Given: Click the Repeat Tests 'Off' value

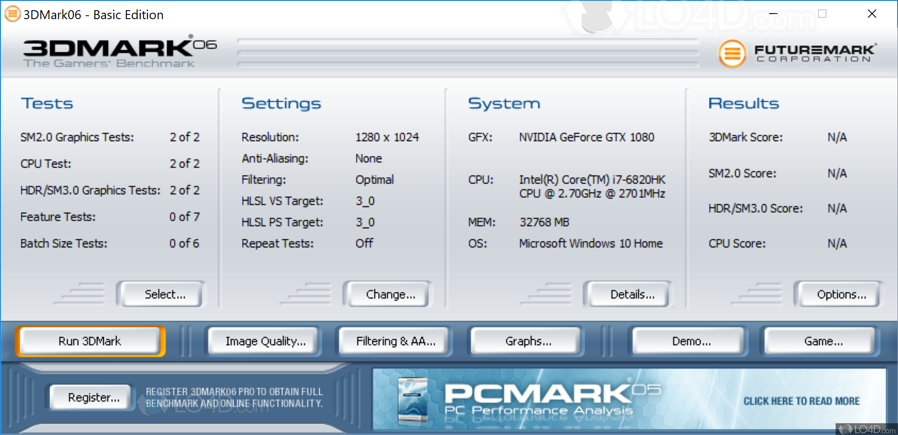Looking at the screenshot, I should click(x=364, y=243).
